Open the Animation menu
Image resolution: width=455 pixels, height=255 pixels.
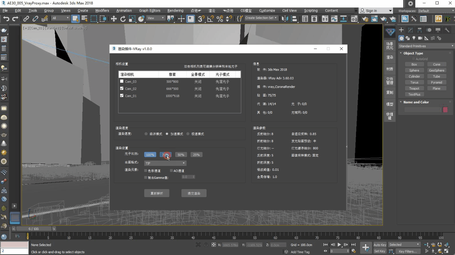[124, 11]
